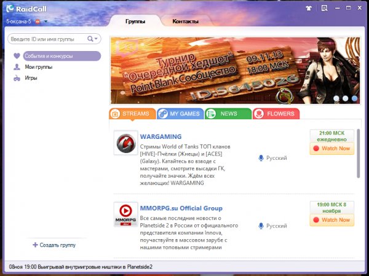Open the menu list icon in title bar

pos(324,9)
